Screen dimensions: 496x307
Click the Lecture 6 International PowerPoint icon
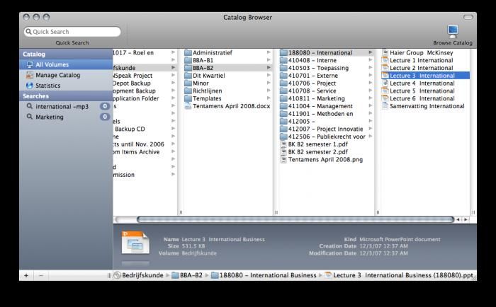[x=385, y=98]
